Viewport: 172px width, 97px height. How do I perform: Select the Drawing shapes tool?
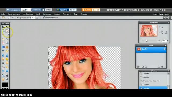click(x=7, y=51)
